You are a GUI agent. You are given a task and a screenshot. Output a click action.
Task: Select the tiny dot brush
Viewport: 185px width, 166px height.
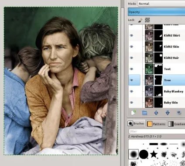(x=144, y=144)
